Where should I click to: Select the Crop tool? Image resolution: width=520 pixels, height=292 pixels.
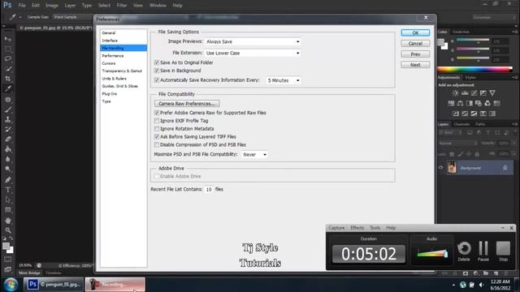pyautogui.click(x=8, y=79)
